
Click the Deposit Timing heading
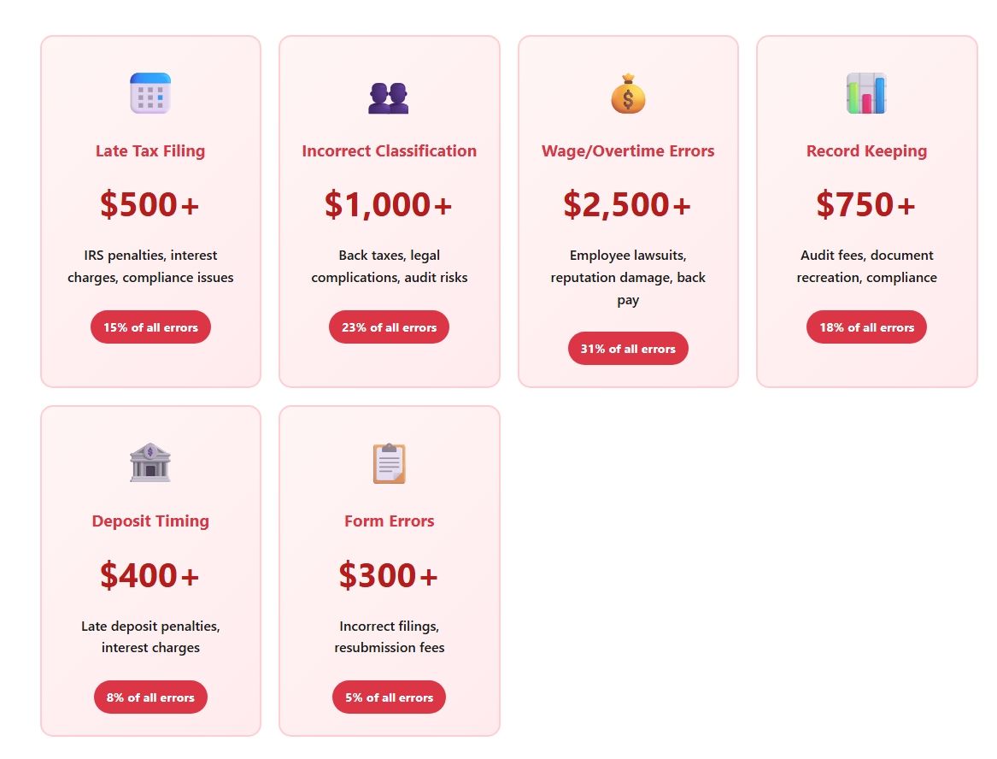150,521
